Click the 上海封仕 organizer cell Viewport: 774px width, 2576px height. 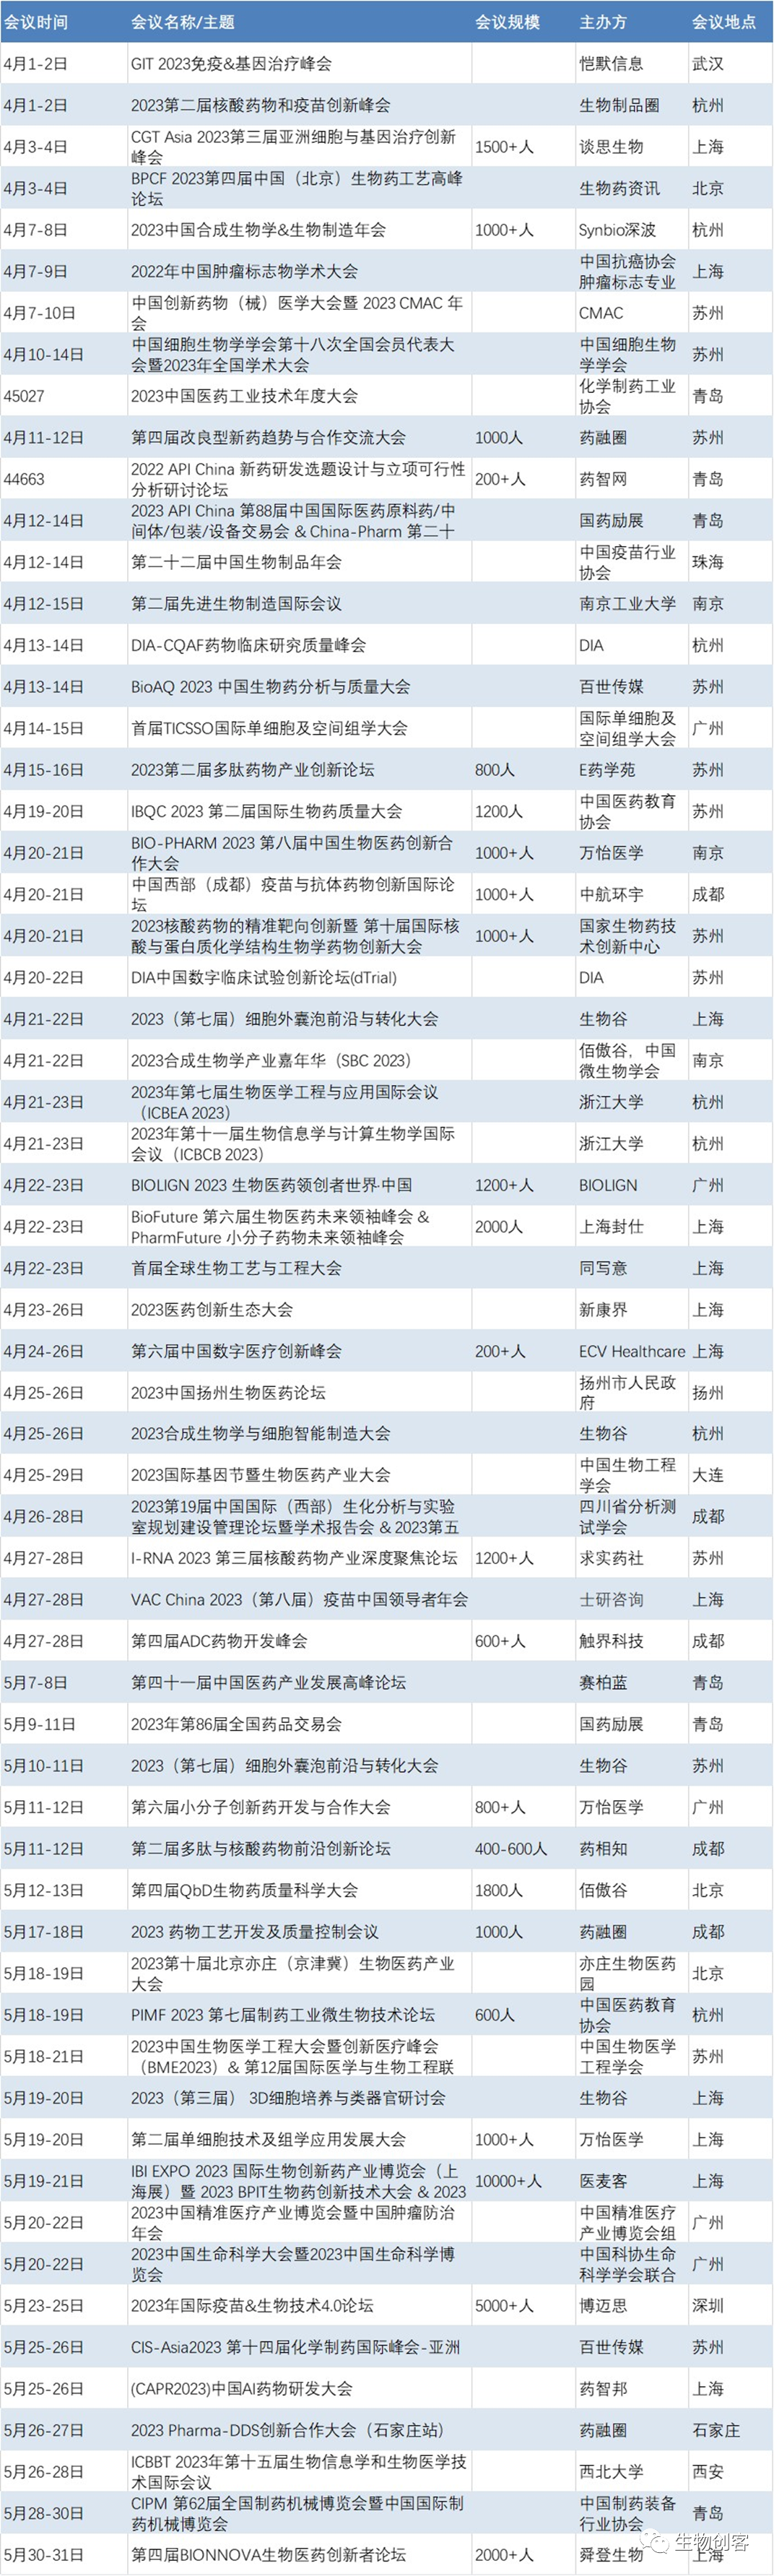611,1226
